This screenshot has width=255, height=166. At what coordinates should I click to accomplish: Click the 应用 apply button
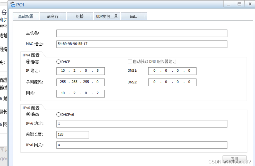[x=234, y=159]
